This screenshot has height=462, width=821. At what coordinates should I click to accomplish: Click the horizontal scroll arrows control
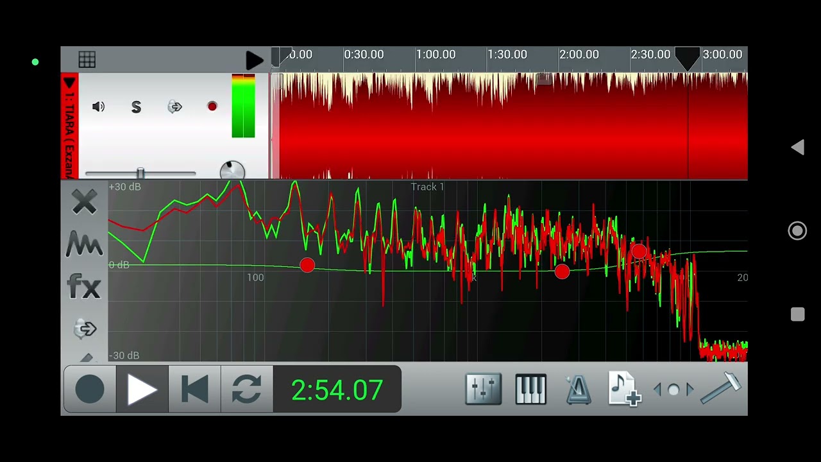(x=673, y=389)
